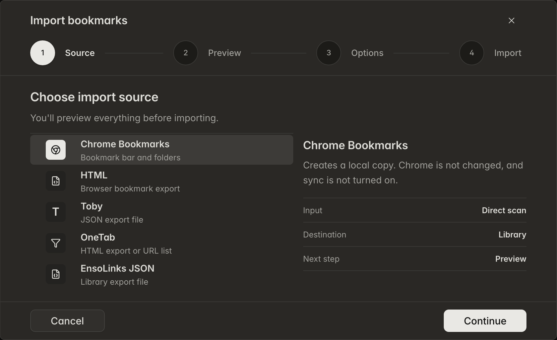Image resolution: width=557 pixels, height=340 pixels.
Task: Click the Toby letter T icon
Action: (x=56, y=212)
